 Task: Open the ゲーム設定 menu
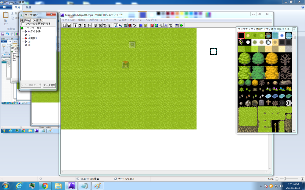click(120, 20)
